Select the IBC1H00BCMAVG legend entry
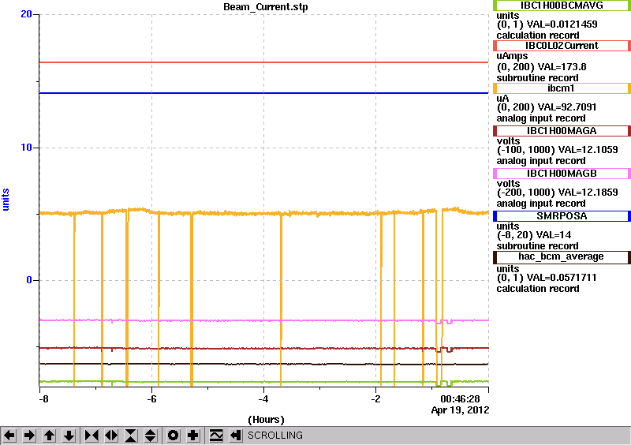 coord(562,6)
